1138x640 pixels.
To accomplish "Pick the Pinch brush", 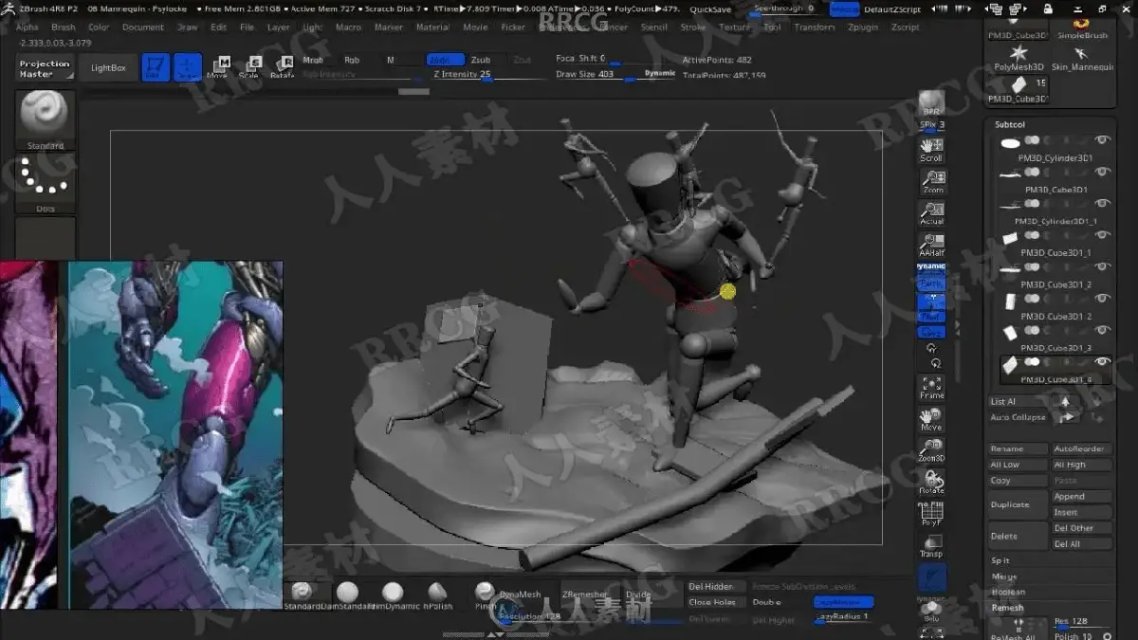I will [x=485, y=594].
